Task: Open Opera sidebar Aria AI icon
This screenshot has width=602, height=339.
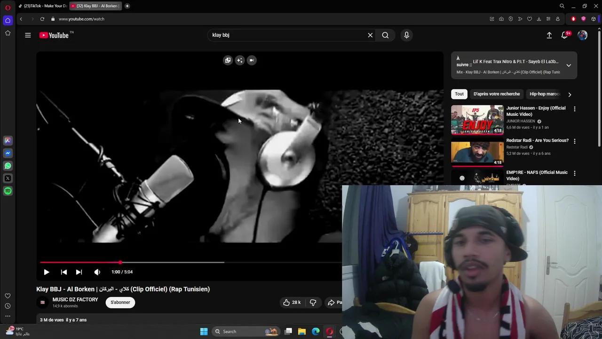Action: pos(8,140)
